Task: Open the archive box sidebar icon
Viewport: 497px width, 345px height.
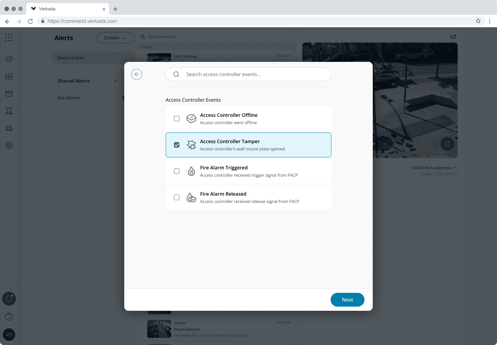Action: 9,94
